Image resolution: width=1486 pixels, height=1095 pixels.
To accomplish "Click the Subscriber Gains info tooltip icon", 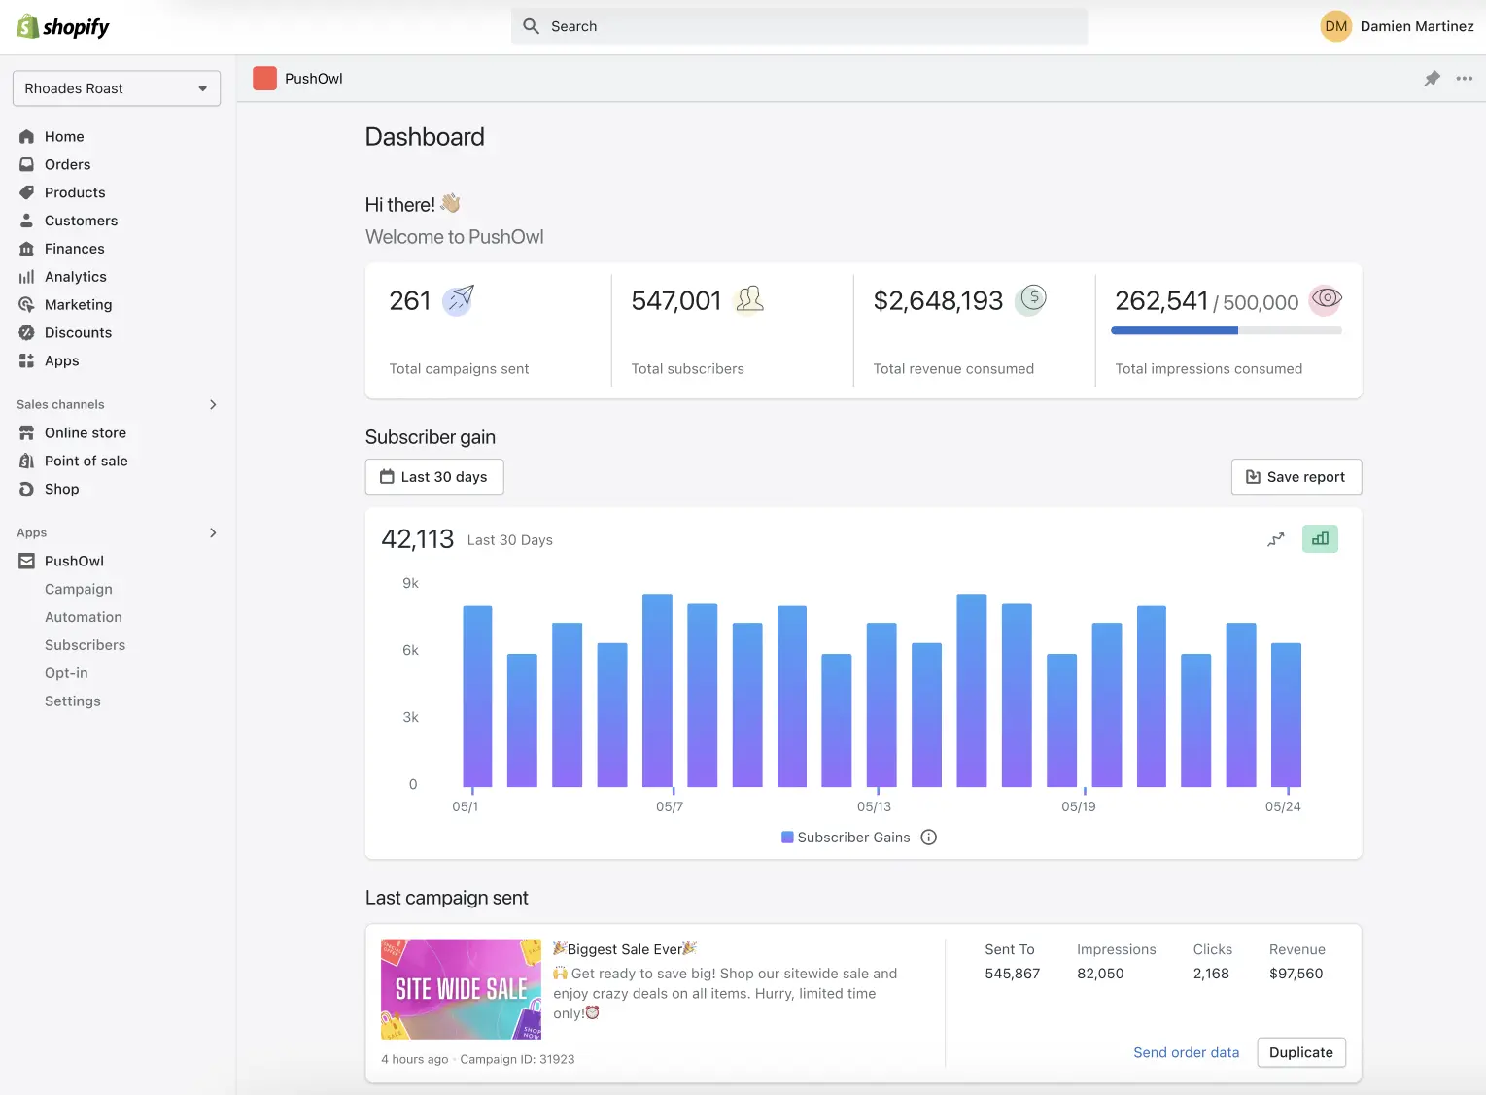I will tap(928, 837).
